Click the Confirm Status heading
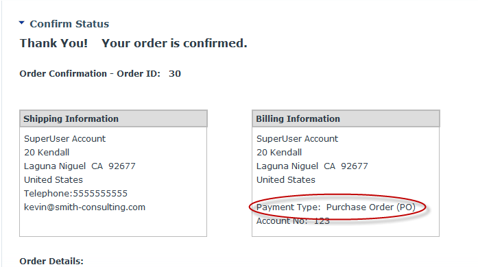This screenshot has height=267, width=478. tap(69, 24)
